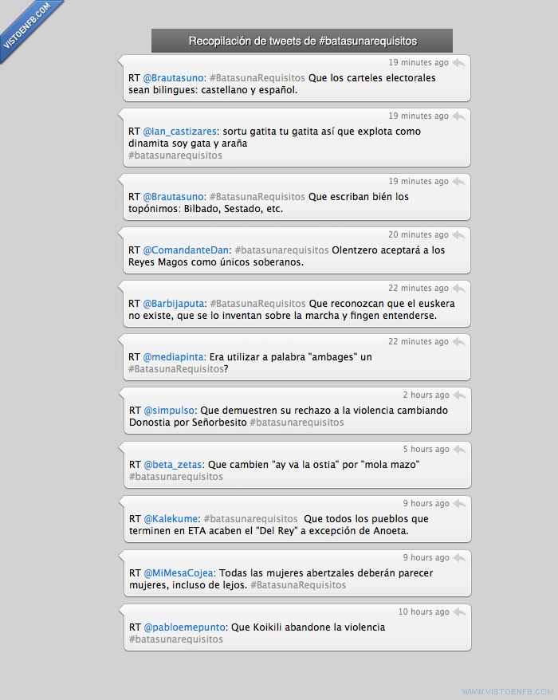Click reply arrow on Barbijaputa tweet
Screen dimensions: 558x700
[458, 289]
